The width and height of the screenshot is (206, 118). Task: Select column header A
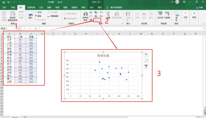[9, 34]
